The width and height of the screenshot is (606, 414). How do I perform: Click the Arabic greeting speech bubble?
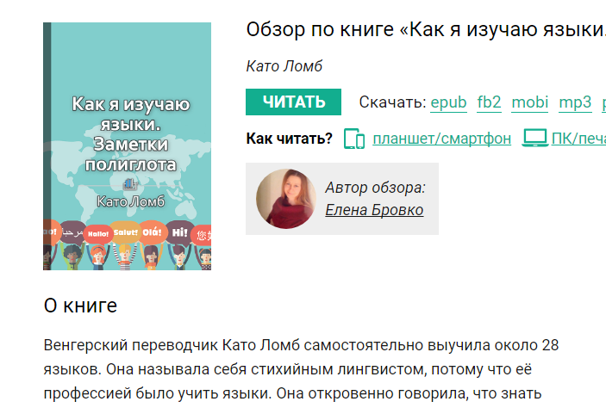click(72, 232)
